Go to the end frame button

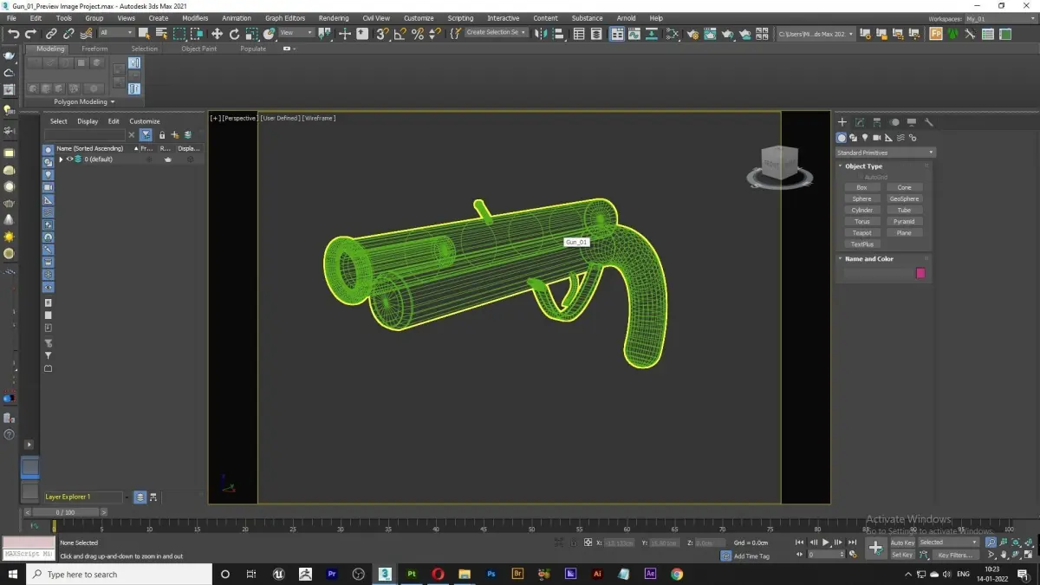pos(851,543)
